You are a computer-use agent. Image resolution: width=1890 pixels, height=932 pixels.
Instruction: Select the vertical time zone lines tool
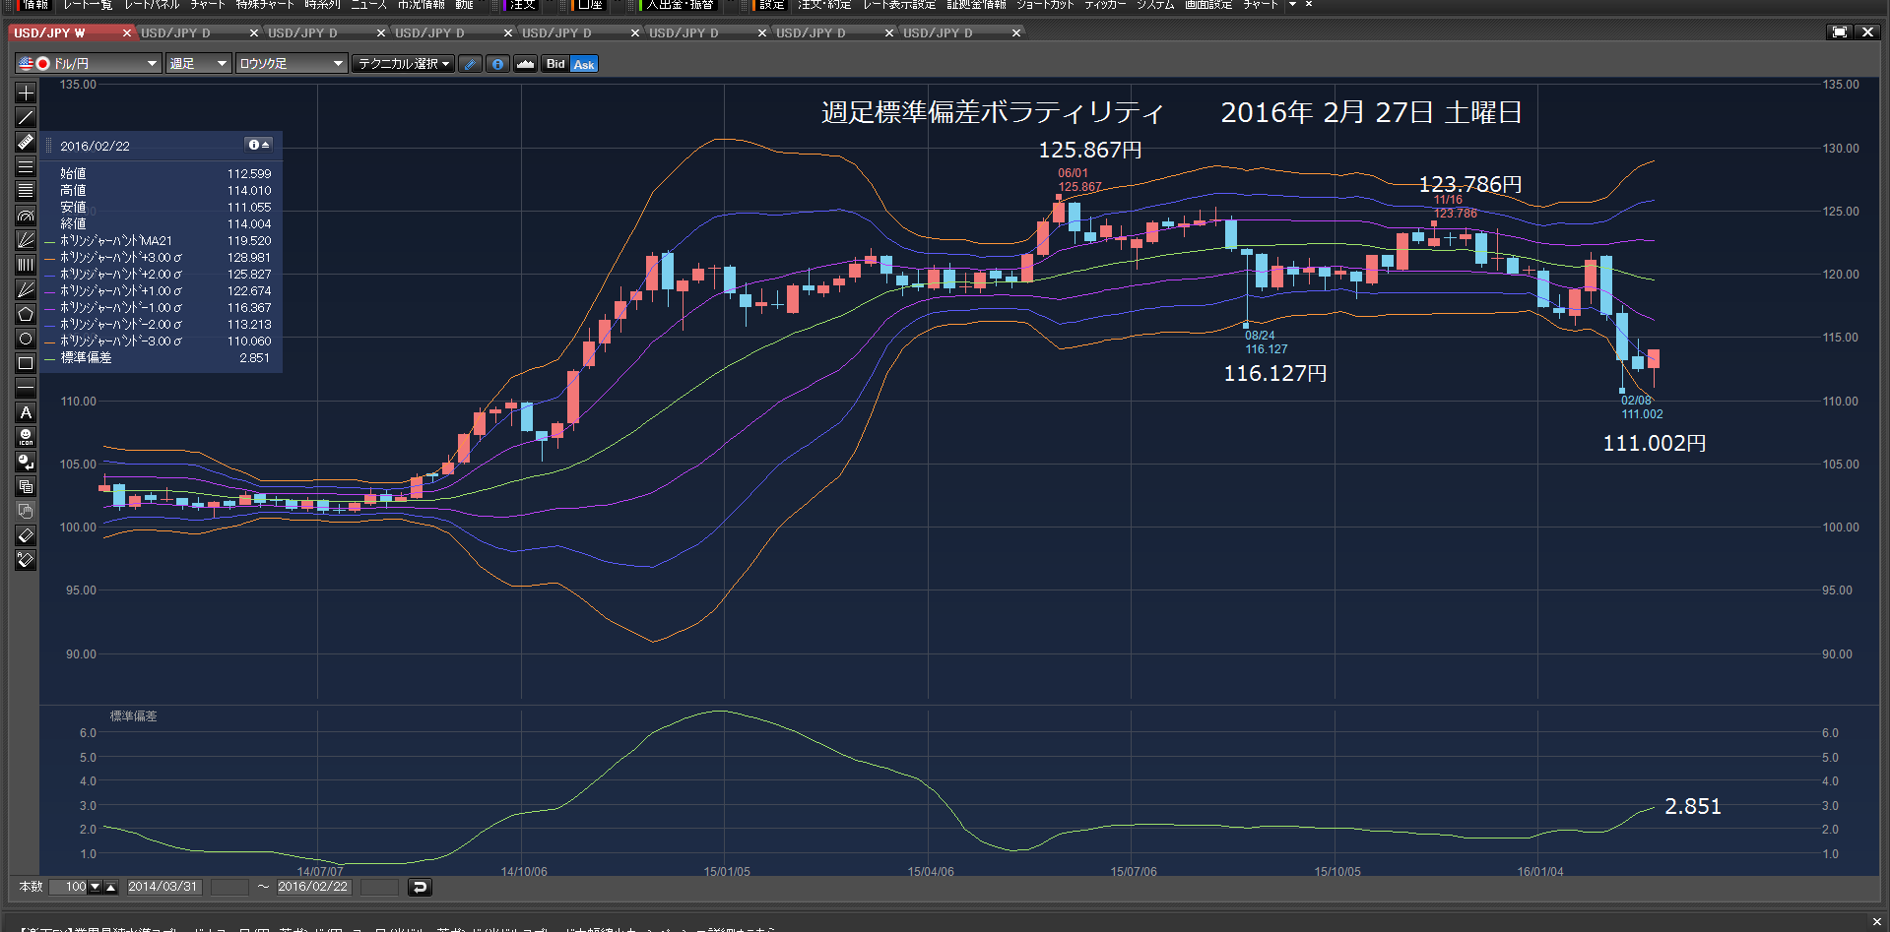(26, 265)
